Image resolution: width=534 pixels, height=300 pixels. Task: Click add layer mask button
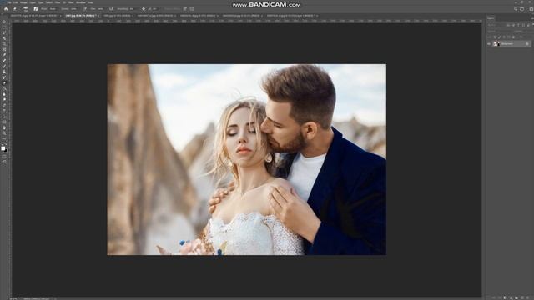(505, 297)
